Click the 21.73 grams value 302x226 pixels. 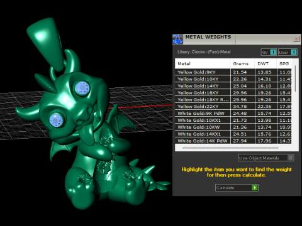pos(240,121)
